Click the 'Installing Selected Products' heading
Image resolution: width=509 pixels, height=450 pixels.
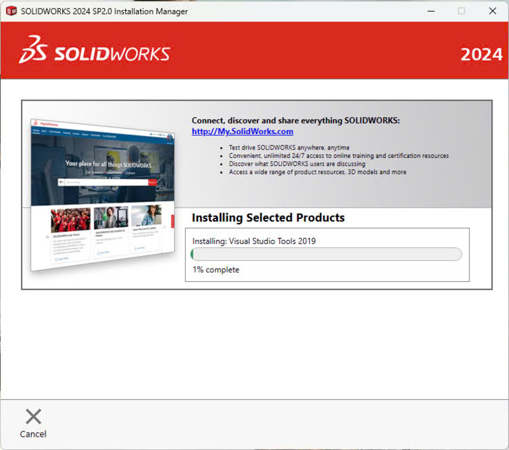tap(268, 218)
